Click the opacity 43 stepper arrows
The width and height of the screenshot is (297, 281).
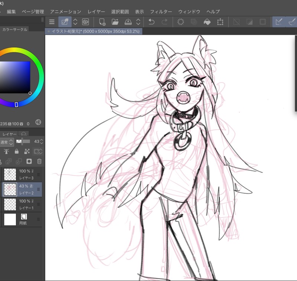tap(42, 141)
